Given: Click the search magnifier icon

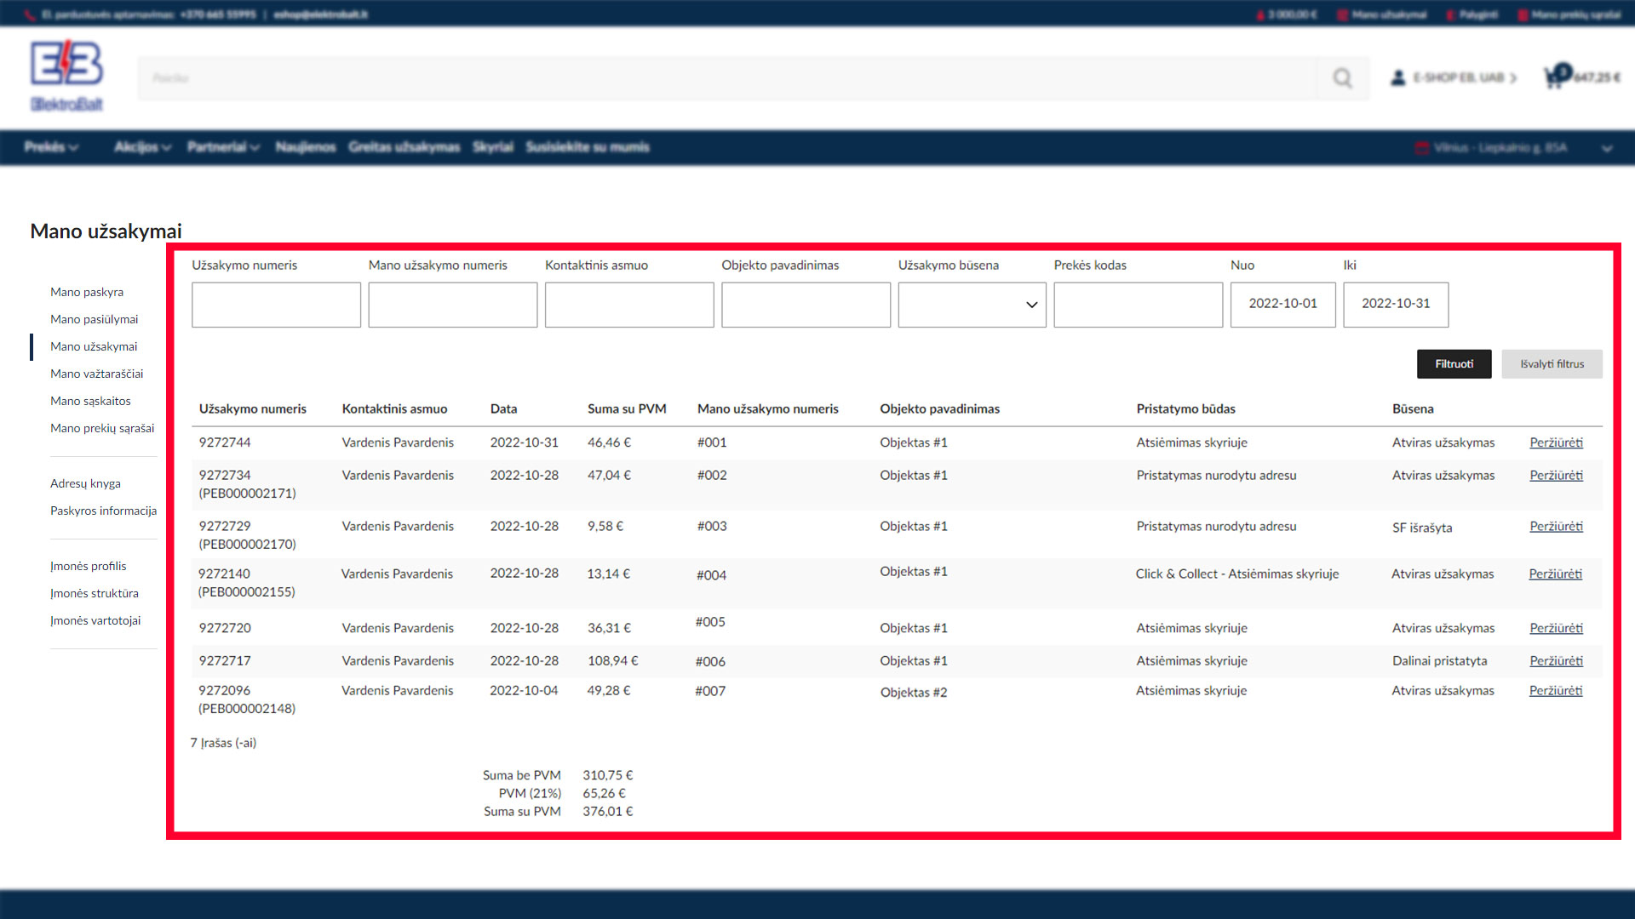Looking at the screenshot, I should coord(1342,78).
